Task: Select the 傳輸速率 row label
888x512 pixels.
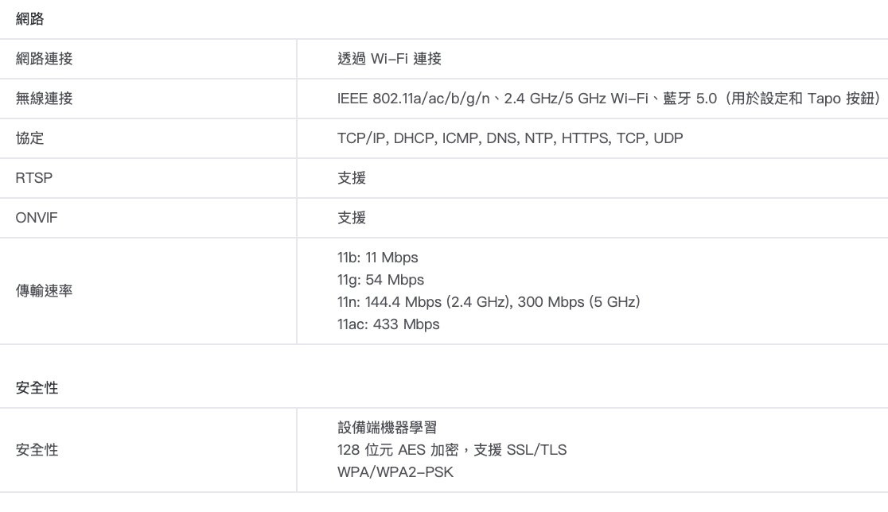Action: [45, 291]
